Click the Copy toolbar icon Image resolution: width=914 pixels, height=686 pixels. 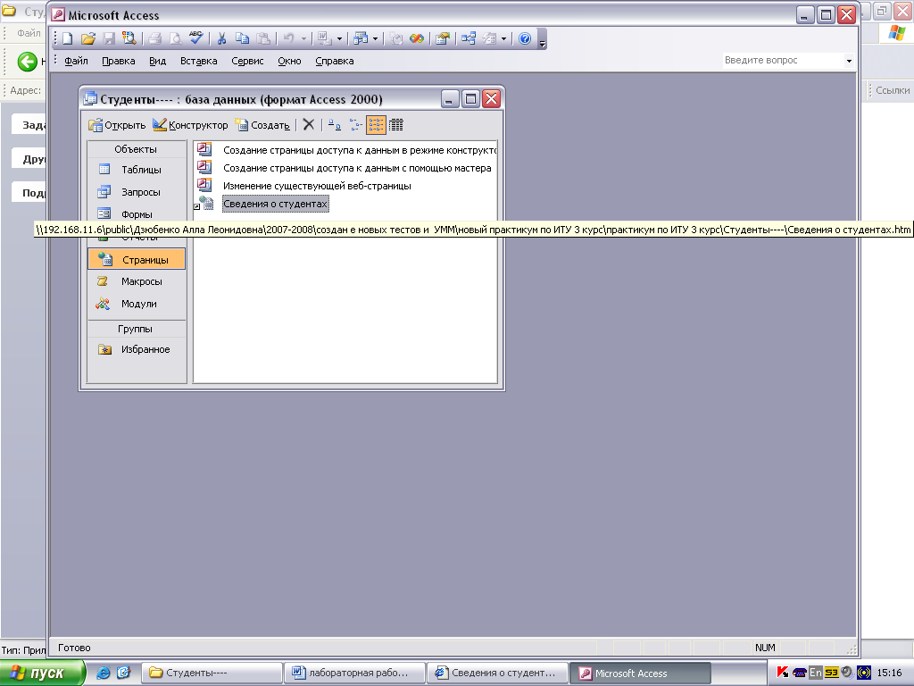pos(242,39)
